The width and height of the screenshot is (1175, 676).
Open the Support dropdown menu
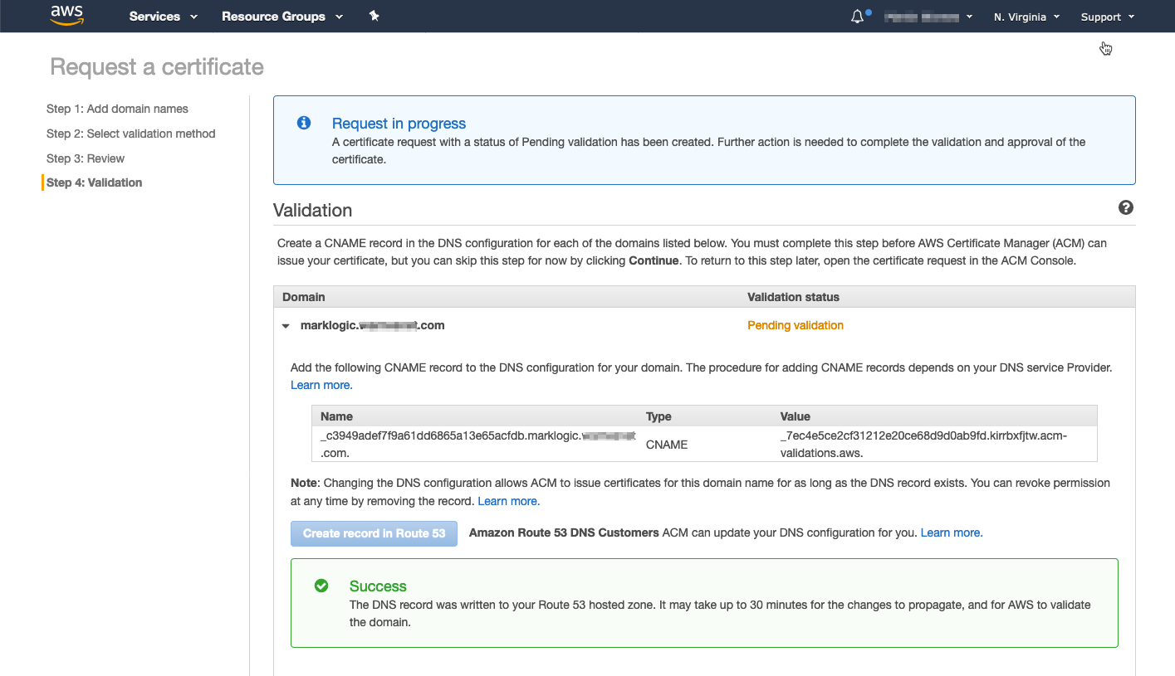click(x=1108, y=17)
